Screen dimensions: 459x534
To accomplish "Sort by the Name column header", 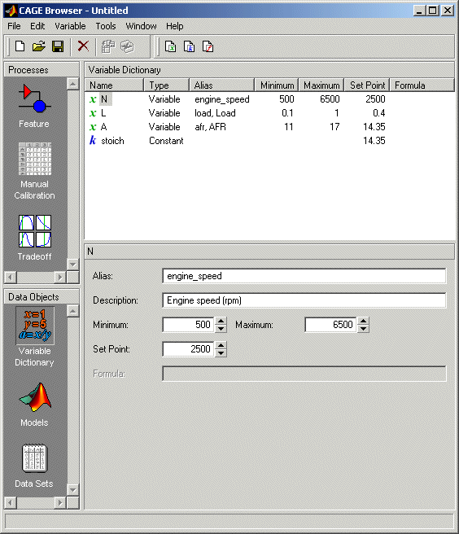I will pyautogui.click(x=114, y=85).
